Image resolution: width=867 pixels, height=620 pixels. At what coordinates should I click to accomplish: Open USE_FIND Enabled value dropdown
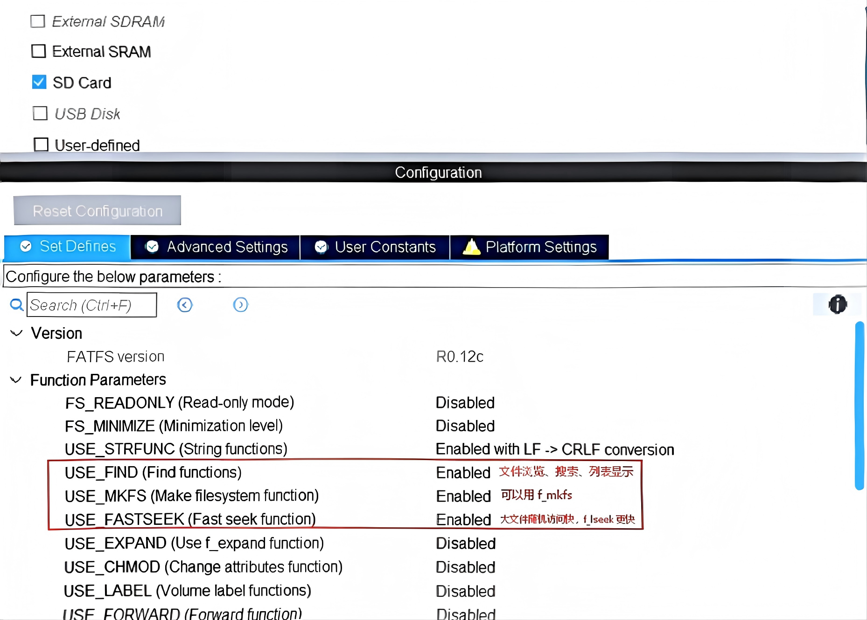tap(463, 473)
